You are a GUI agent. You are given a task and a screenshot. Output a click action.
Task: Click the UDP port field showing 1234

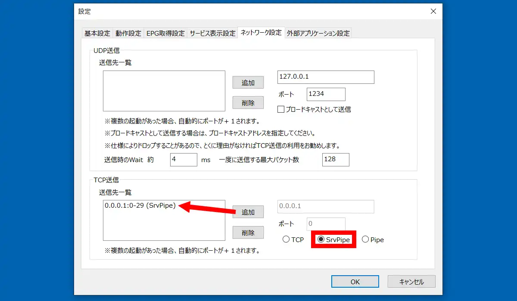click(326, 94)
